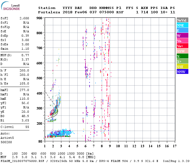Screen dimensions: 190x163
Task: Click the fxI value 3.00
Action: click(25, 40)
